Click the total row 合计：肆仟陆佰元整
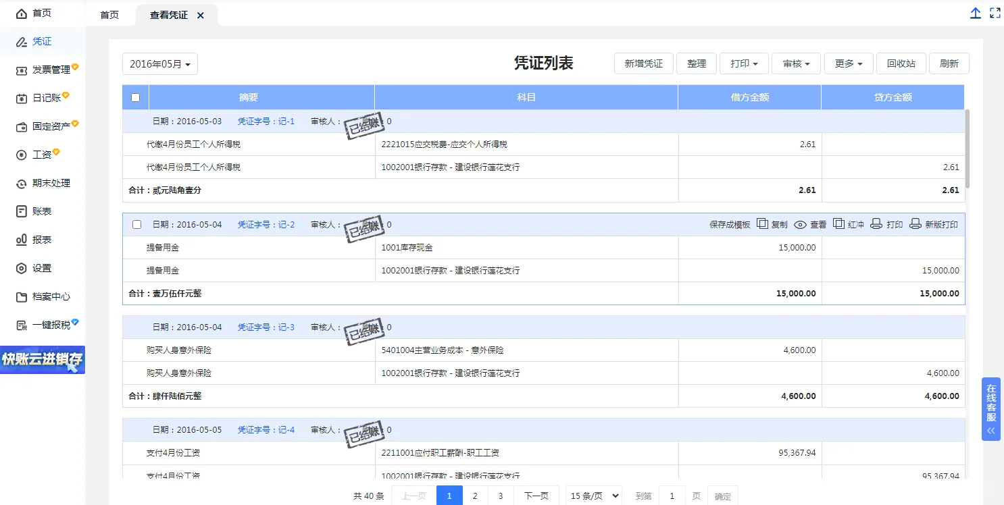 544,396
